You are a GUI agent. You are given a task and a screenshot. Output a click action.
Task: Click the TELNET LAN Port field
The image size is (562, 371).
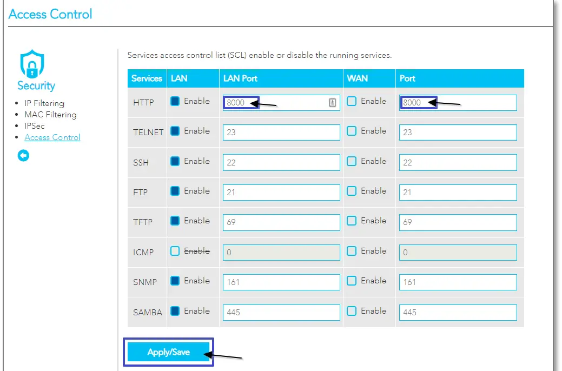tap(281, 132)
